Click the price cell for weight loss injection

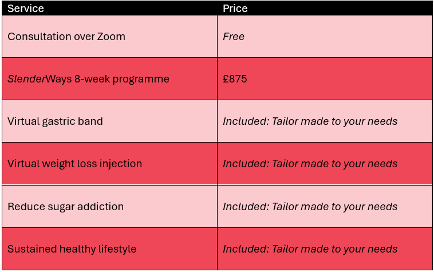point(310,164)
